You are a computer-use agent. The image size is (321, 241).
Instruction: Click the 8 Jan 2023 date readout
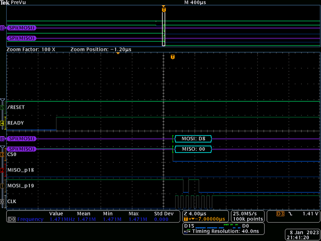[x=305, y=233]
